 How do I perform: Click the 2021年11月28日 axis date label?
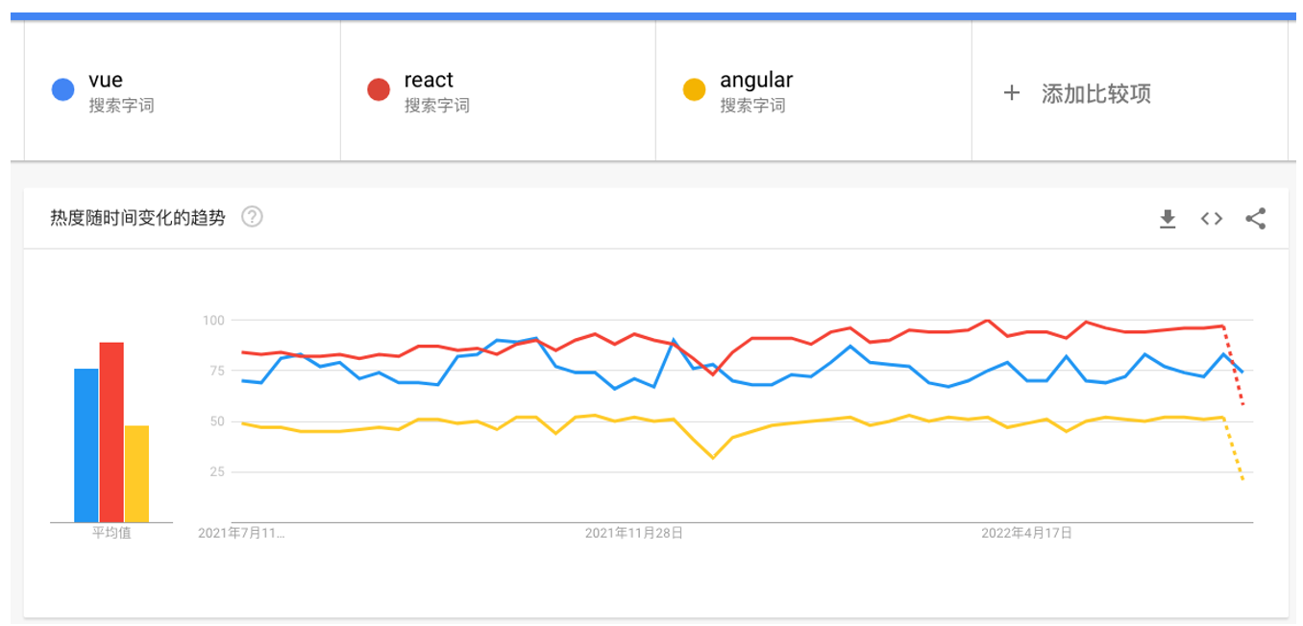tap(634, 532)
